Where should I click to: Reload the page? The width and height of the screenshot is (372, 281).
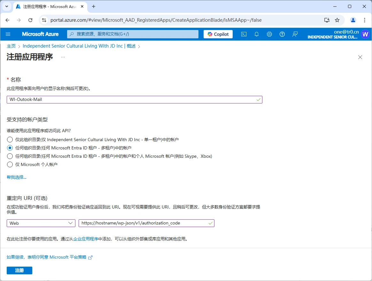[x=30, y=20]
